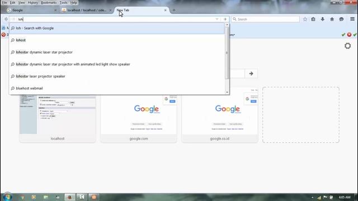Image resolution: width=358 pixels, height=201 pixels.
Task: Click into the URL address field
Action: point(116,19)
